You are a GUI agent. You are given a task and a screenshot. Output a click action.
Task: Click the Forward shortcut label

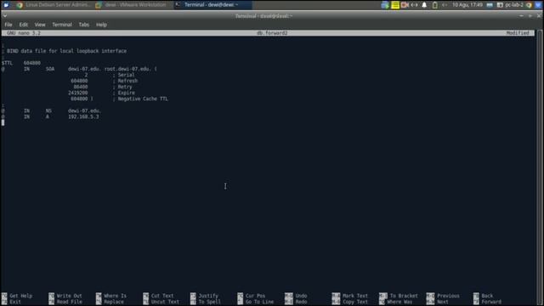click(x=491, y=302)
